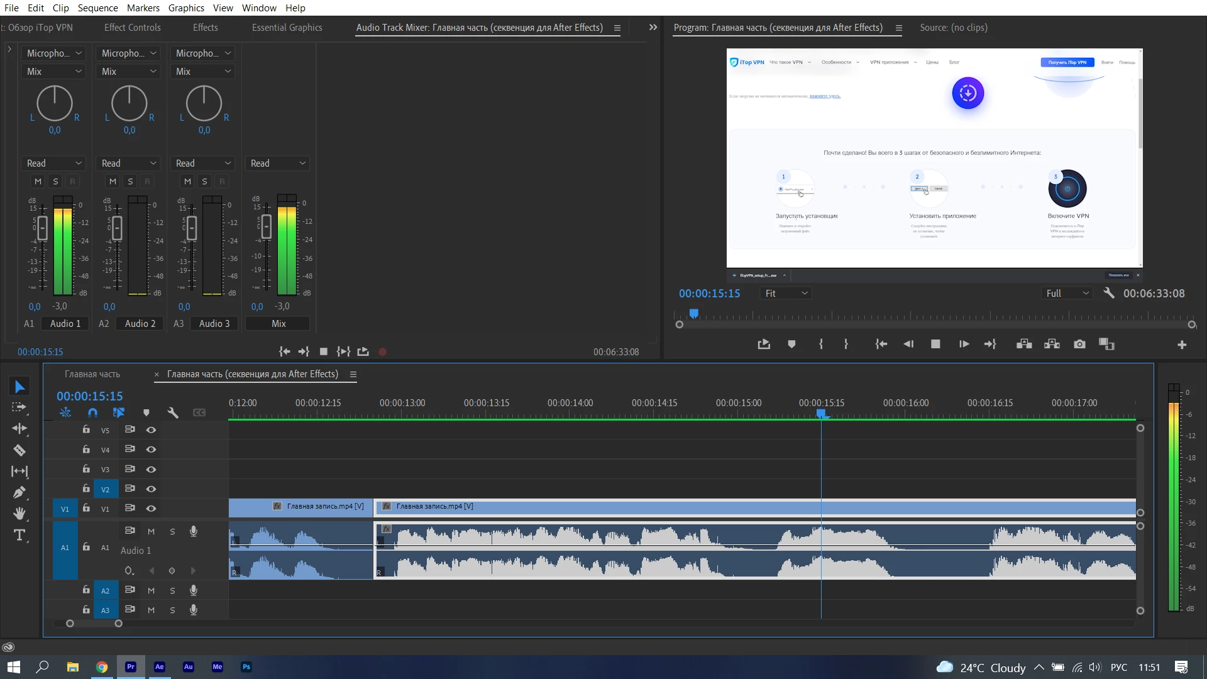Image resolution: width=1207 pixels, height=679 pixels.
Task: Select the Track Select Forward tool
Action: (x=19, y=407)
